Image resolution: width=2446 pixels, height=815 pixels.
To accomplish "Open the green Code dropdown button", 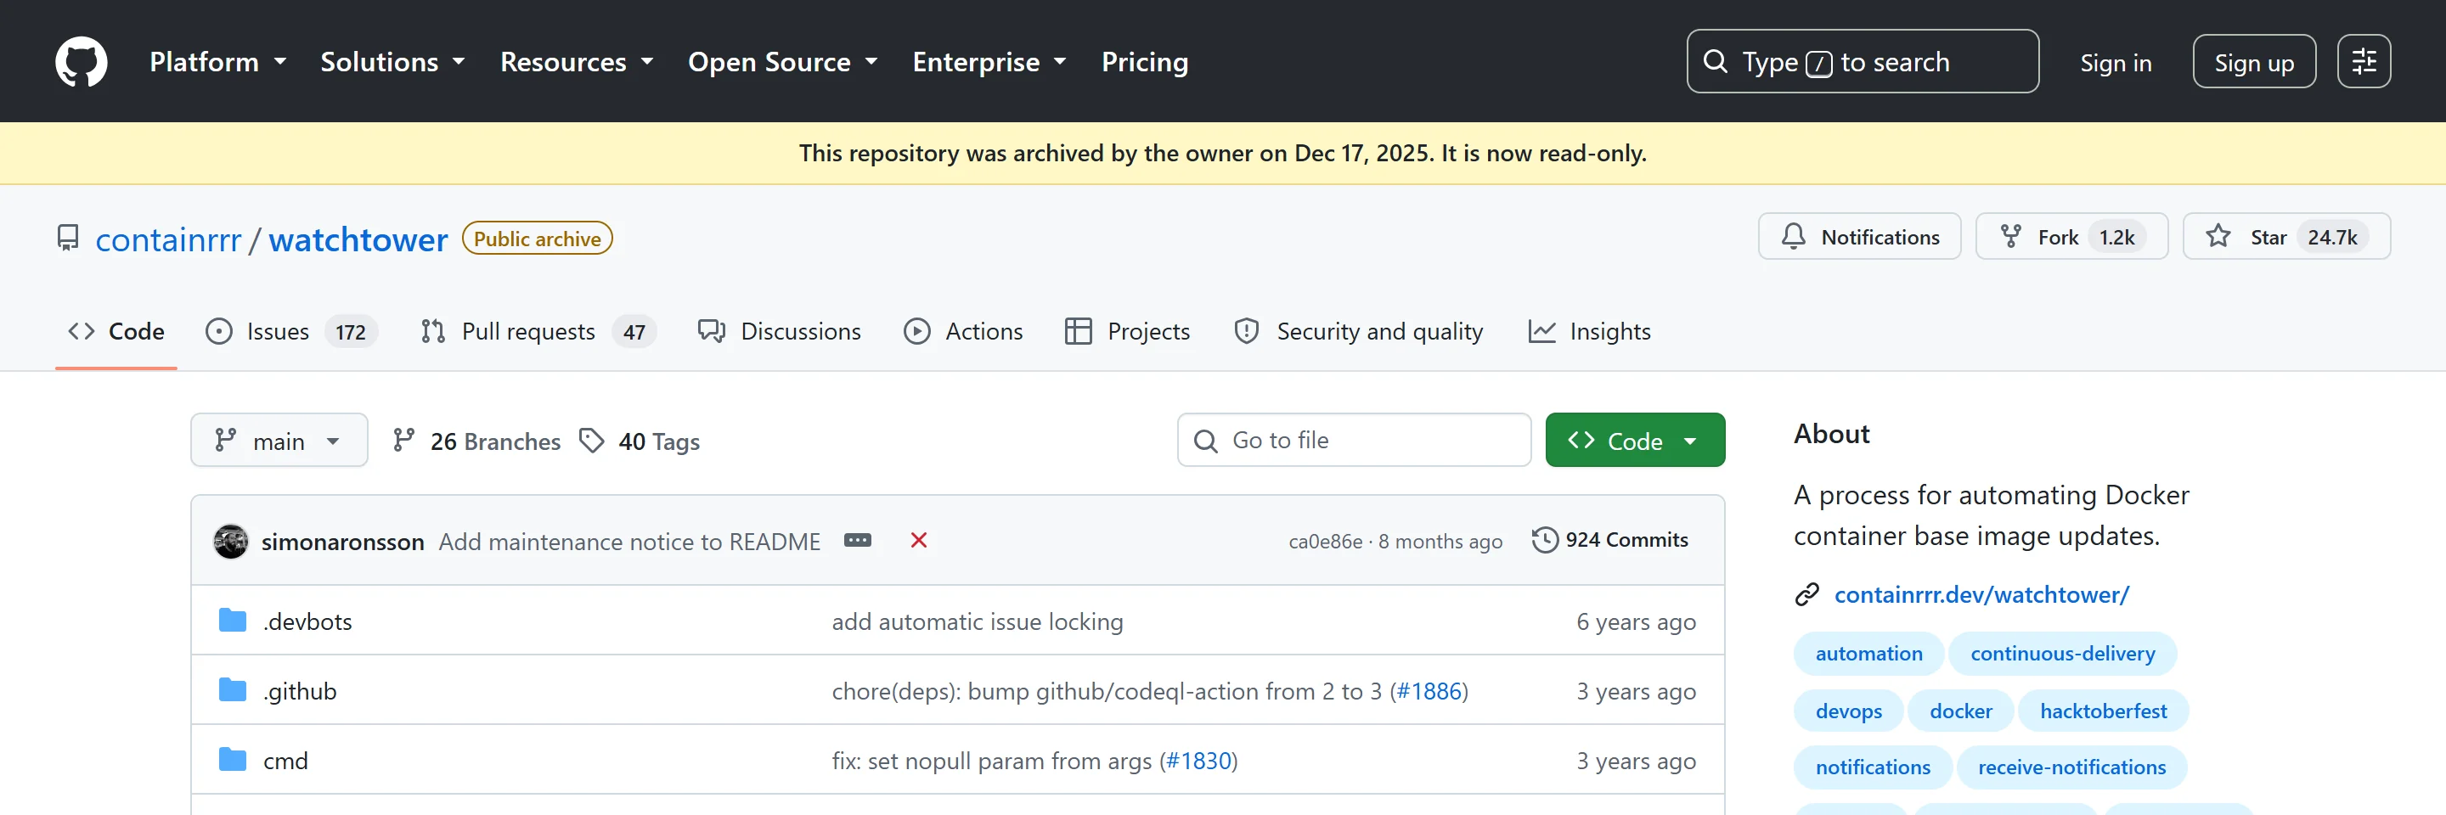I will click(1634, 441).
